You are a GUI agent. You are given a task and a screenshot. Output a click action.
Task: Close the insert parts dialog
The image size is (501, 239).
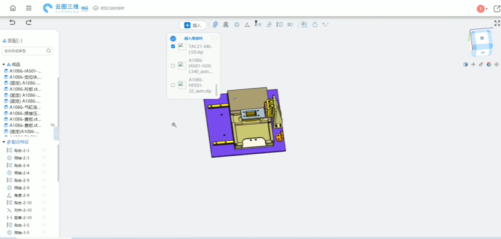pos(214,39)
